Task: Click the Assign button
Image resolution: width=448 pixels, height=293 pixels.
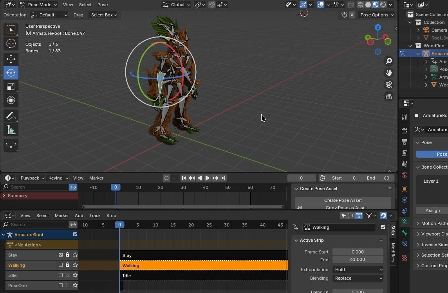Action: click(x=433, y=210)
